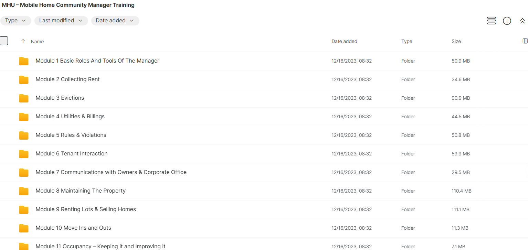Open Module 5 Rules & Violations
The image size is (528, 250).
pyautogui.click(x=71, y=135)
